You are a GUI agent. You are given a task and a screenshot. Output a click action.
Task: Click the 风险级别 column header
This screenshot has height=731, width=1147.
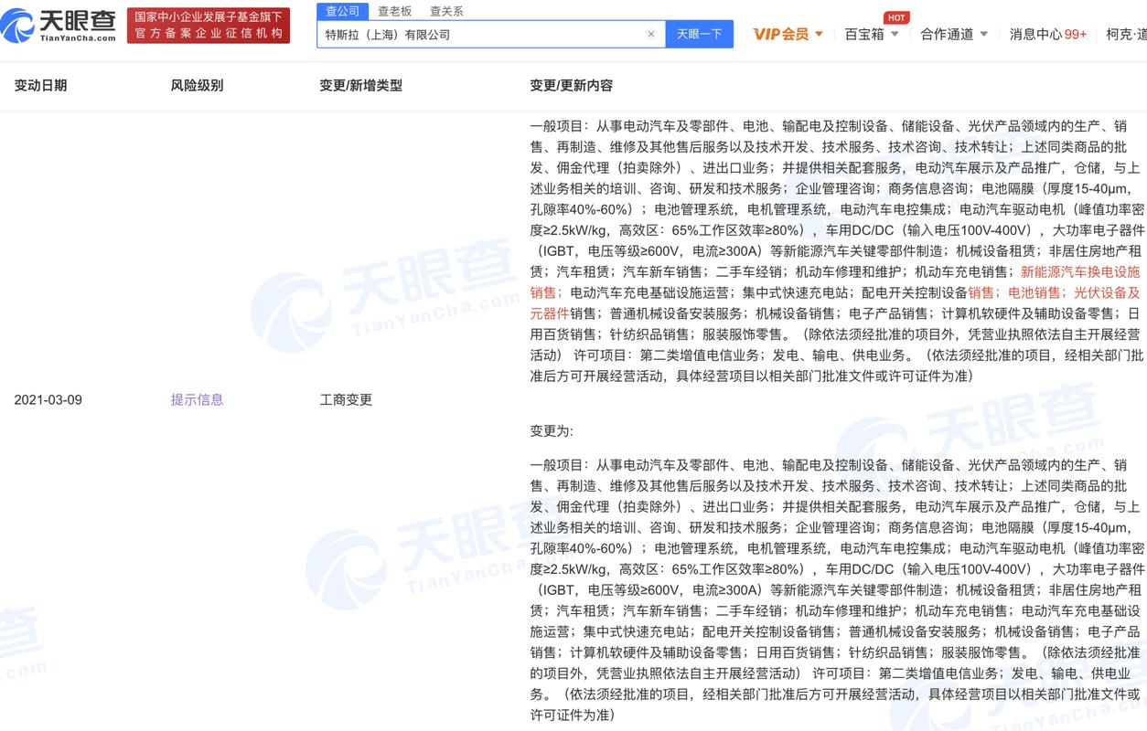pos(197,85)
